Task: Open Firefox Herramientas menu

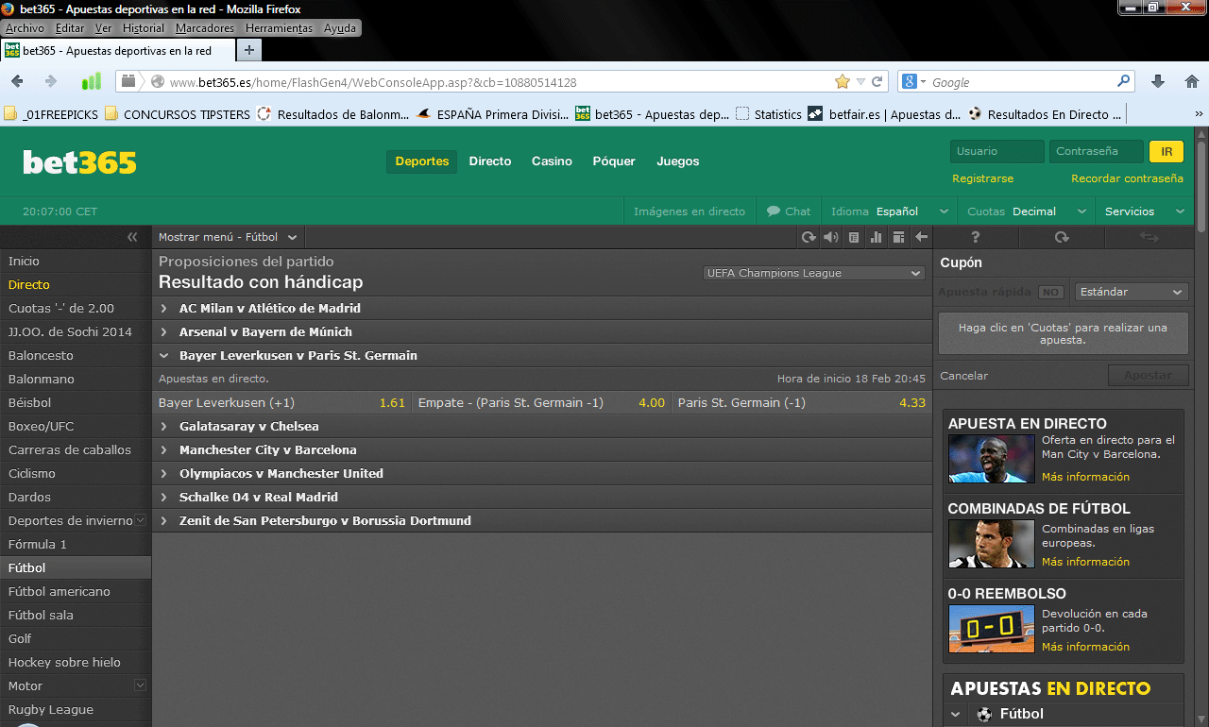Action: [x=279, y=28]
